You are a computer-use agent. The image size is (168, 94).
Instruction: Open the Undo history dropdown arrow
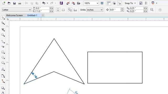pos(47,3)
